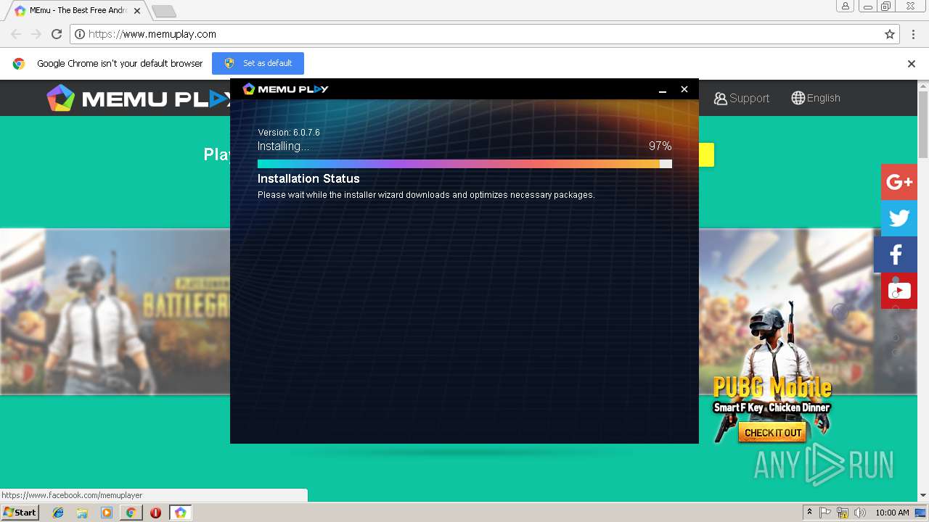
Task: Click CHECK IT OUT on PUBG banner
Action: (773, 433)
